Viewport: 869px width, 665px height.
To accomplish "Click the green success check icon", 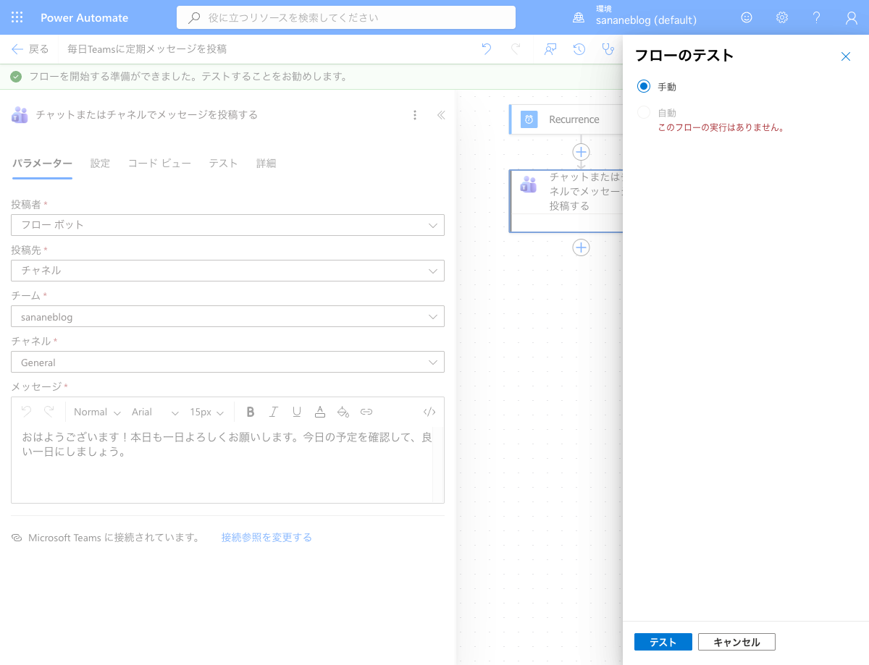I will (x=16, y=76).
